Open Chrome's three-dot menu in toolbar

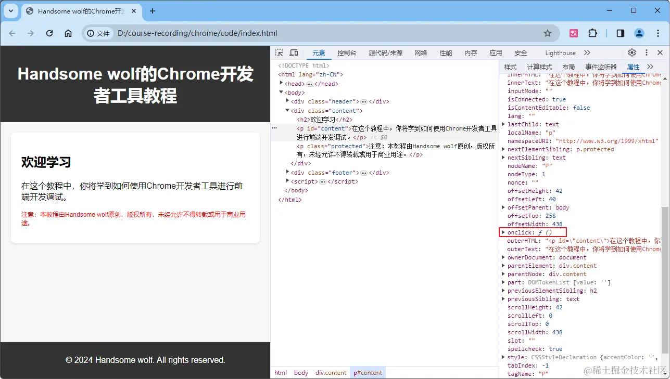click(x=657, y=33)
